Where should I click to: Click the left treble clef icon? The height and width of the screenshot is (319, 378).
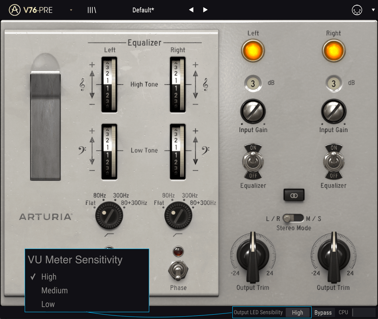click(x=82, y=85)
